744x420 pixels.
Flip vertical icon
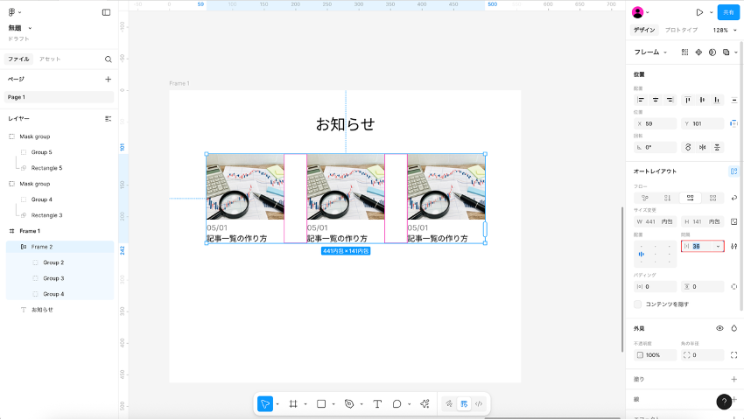pyautogui.click(x=717, y=148)
